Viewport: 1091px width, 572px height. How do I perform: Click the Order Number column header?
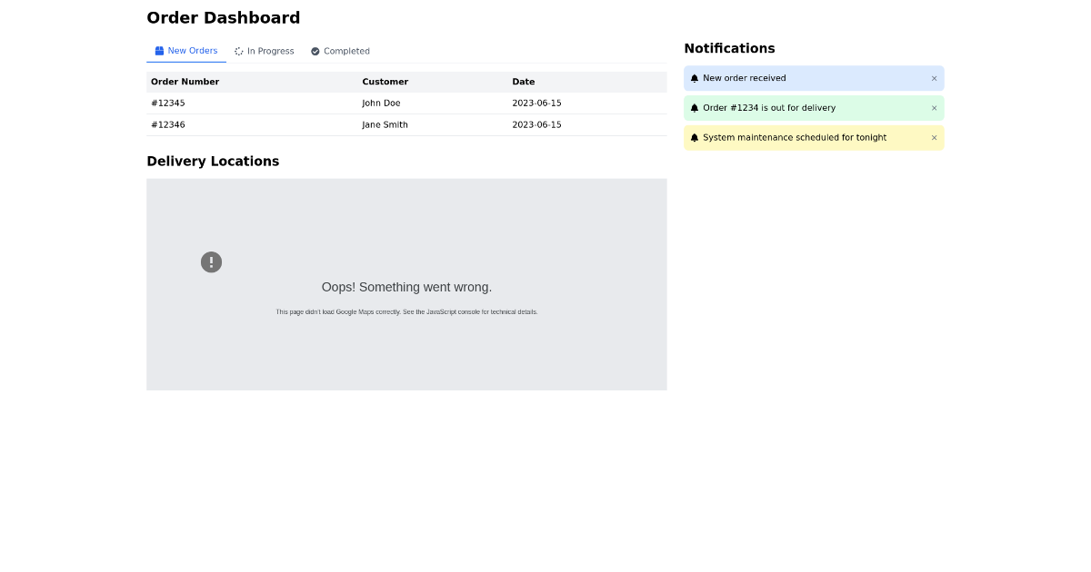[x=185, y=82]
